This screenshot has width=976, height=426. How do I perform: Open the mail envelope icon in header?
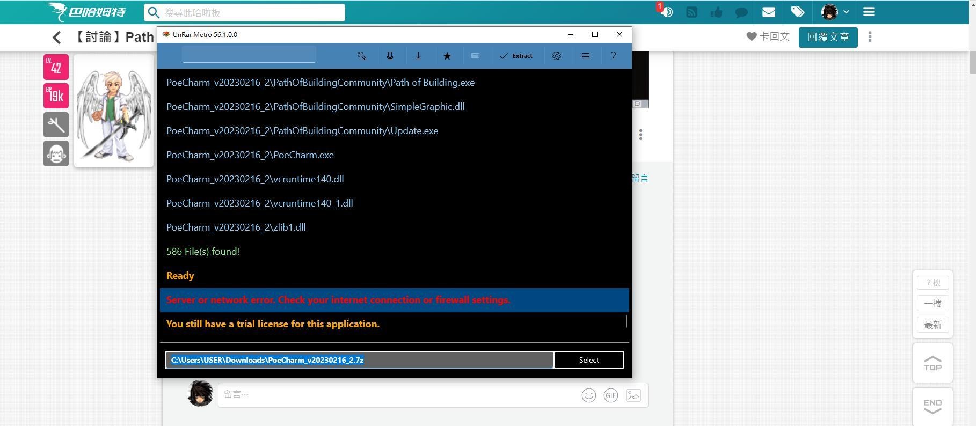[x=768, y=12]
